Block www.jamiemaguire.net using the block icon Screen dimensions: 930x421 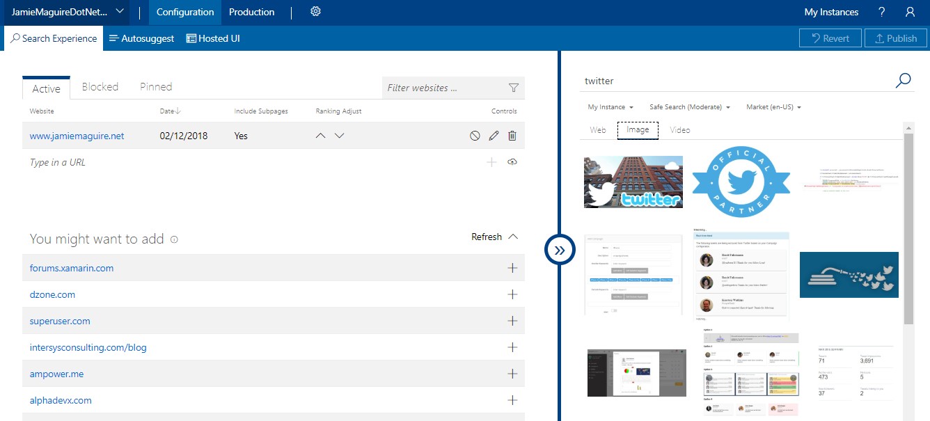click(x=475, y=136)
